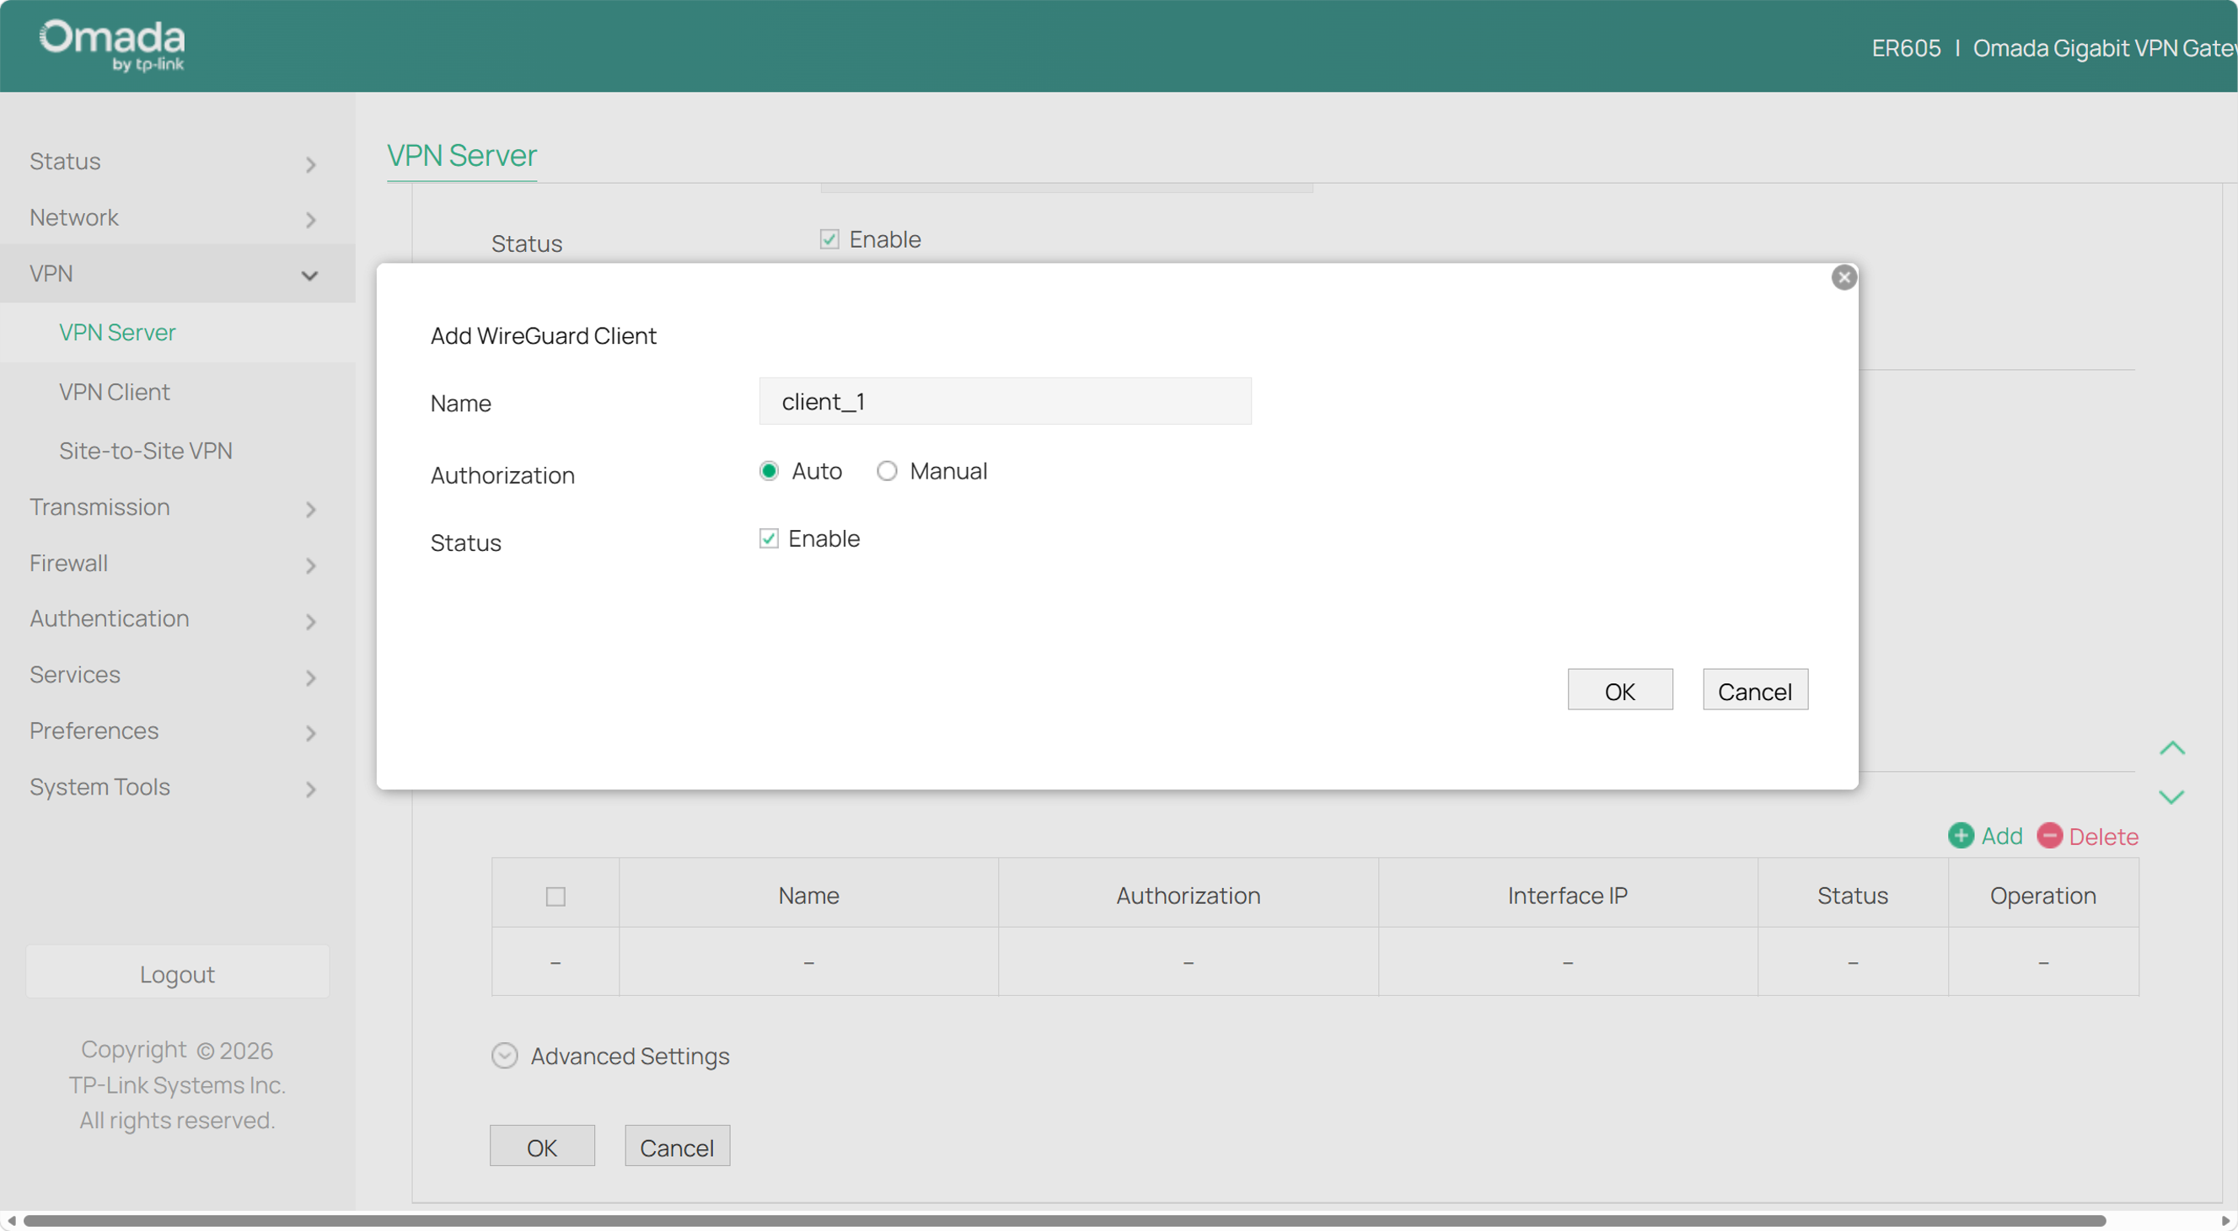Click the scrollbar left arrow
Viewport: 2238px width, 1231px height.
pos(10,1221)
